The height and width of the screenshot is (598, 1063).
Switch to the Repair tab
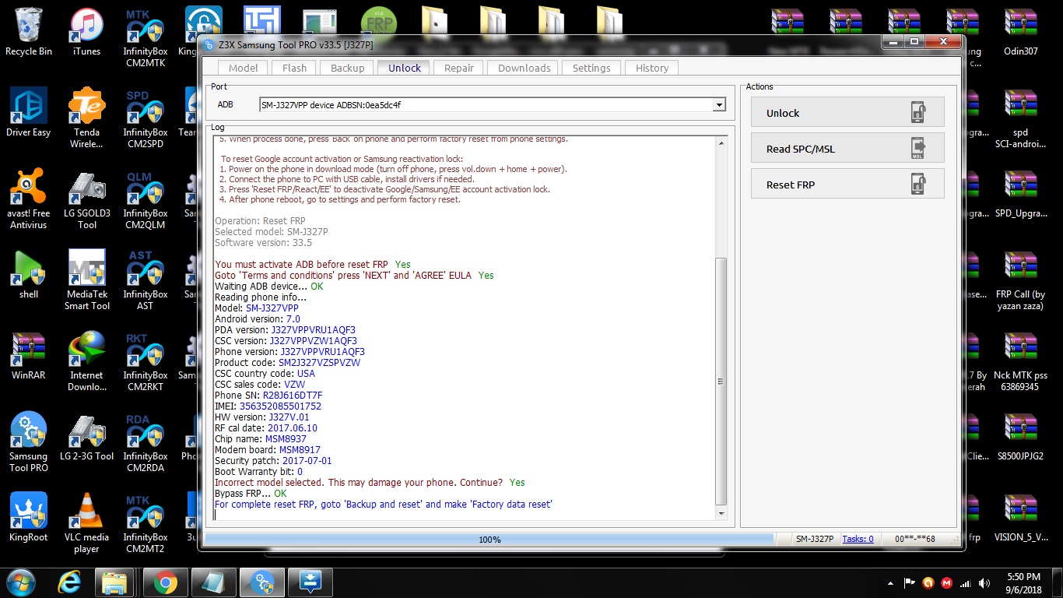pos(459,68)
